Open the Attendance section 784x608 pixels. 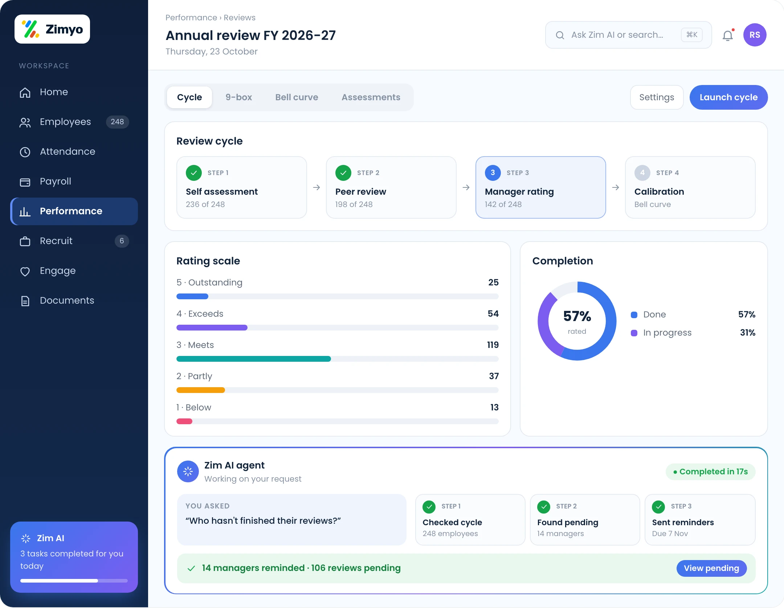pos(74,151)
